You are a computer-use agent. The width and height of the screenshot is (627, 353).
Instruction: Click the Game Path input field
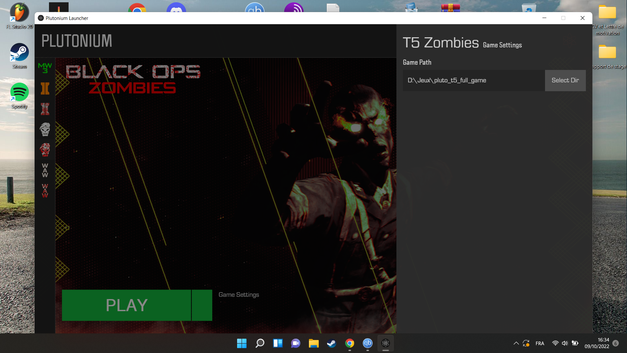pos(474,80)
